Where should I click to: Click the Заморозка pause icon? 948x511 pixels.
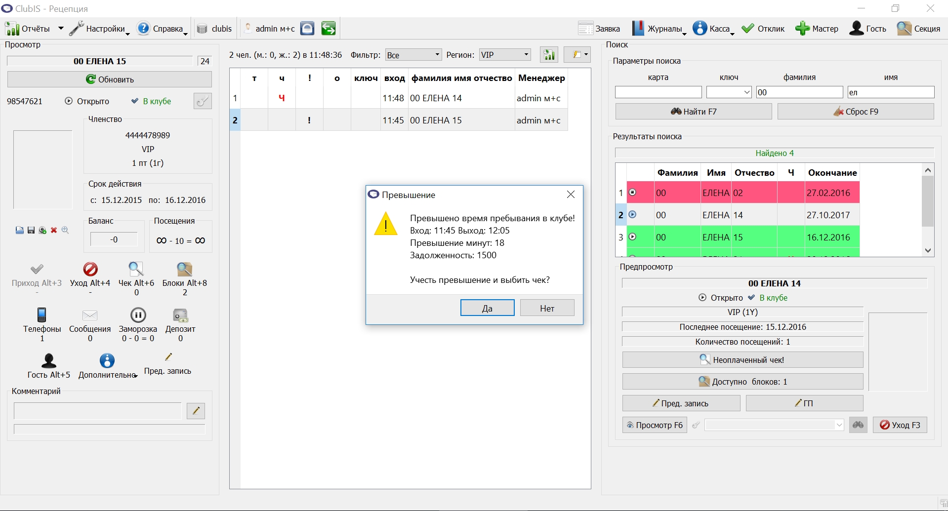(138, 315)
